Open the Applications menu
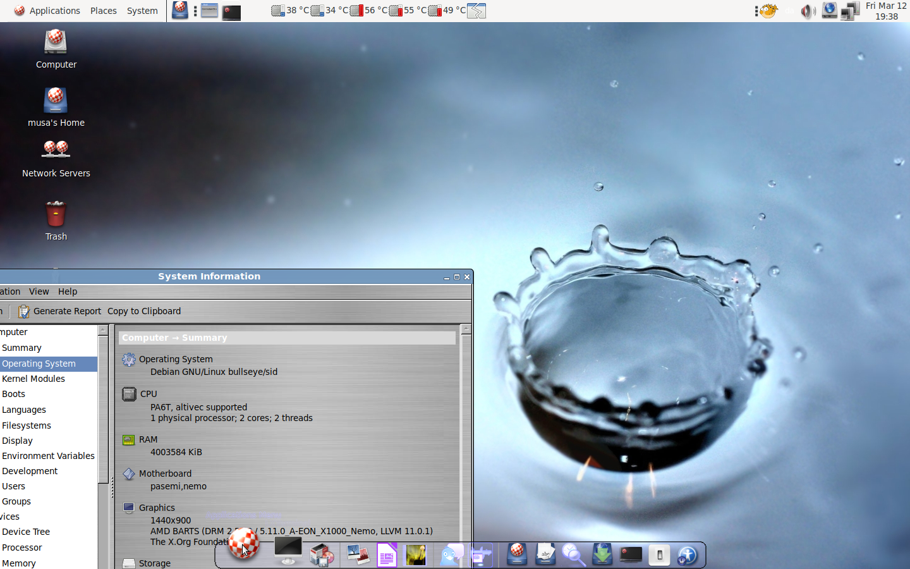This screenshot has height=569, width=910. (47, 11)
